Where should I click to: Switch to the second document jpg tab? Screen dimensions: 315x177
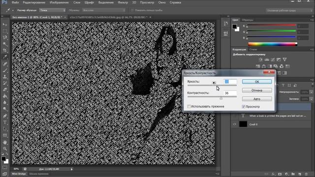109,17
